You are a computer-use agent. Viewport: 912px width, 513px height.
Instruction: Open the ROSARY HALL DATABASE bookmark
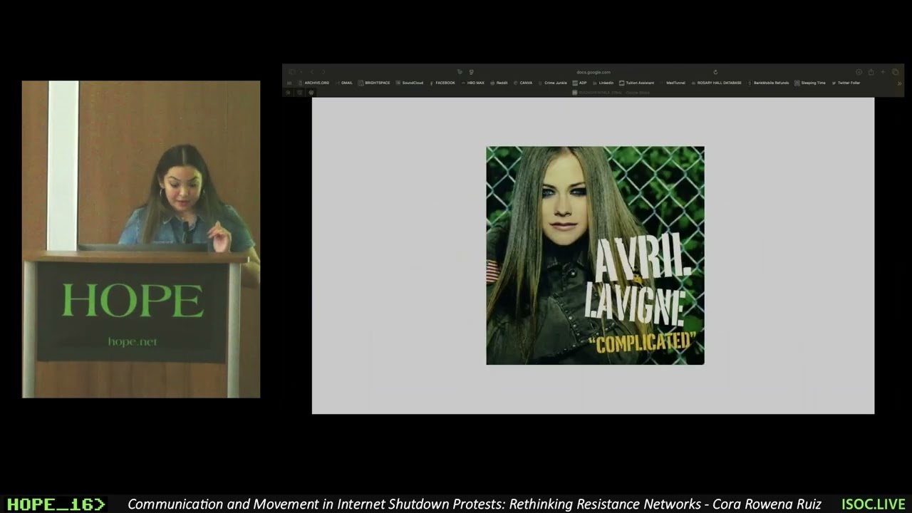pos(716,83)
